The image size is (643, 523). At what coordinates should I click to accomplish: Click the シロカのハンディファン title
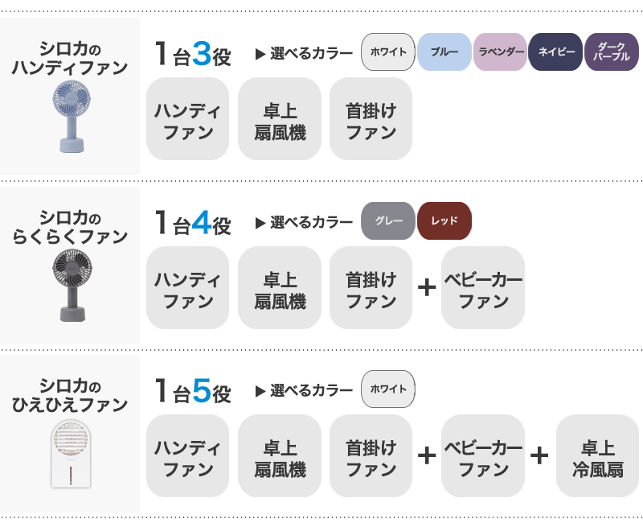point(70,58)
